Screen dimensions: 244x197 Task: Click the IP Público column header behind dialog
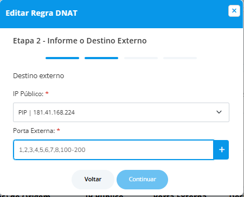104,195
